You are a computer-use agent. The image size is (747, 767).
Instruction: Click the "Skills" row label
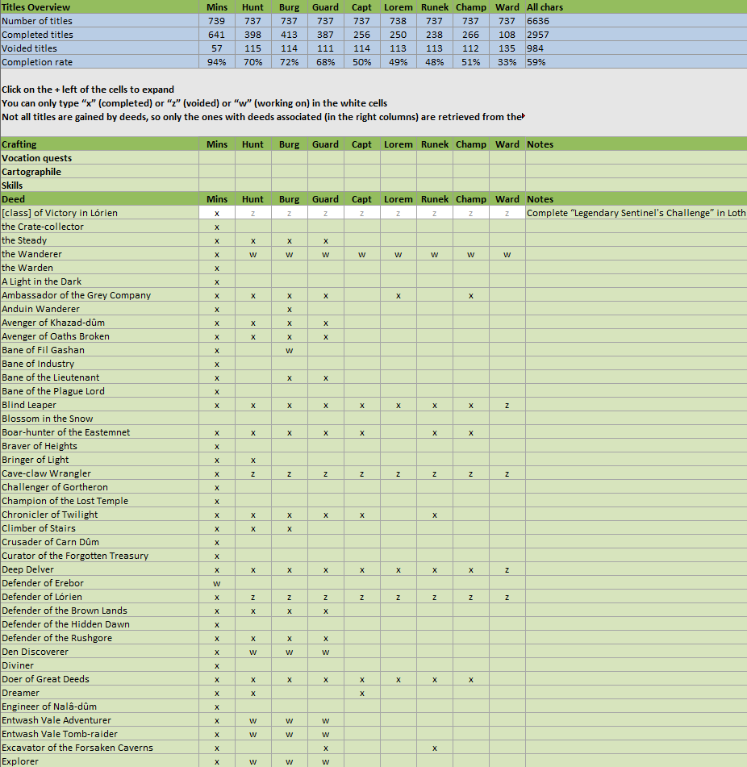[x=100, y=185]
